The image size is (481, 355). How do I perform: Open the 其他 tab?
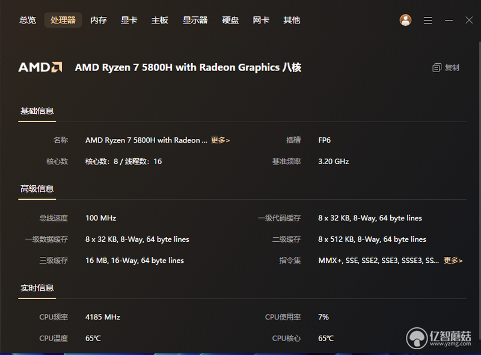click(x=292, y=20)
